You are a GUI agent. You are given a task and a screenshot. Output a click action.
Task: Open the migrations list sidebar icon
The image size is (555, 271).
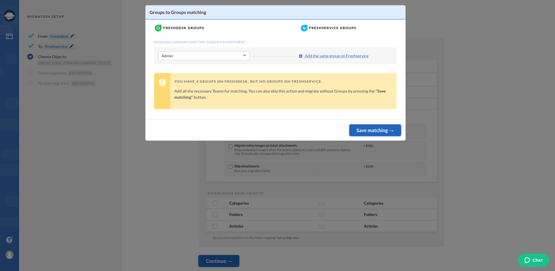coord(9,36)
